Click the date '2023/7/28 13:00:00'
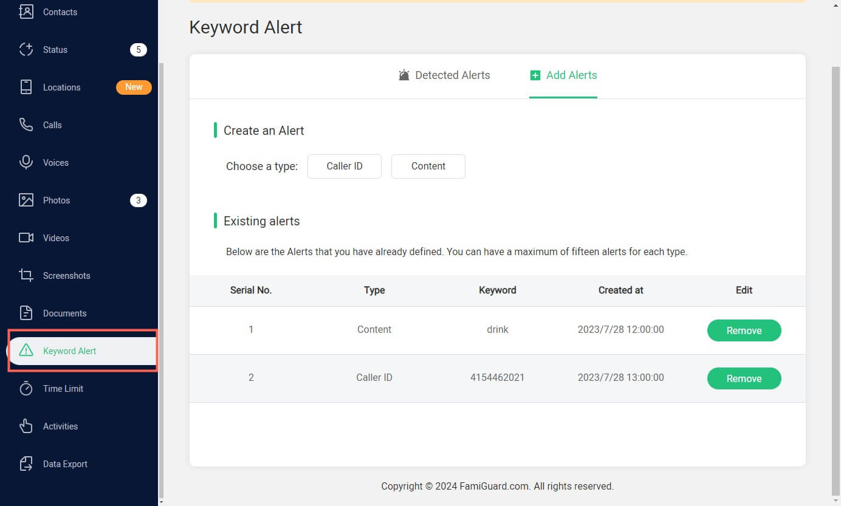841x506 pixels. pyautogui.click(x=621, y=378)
